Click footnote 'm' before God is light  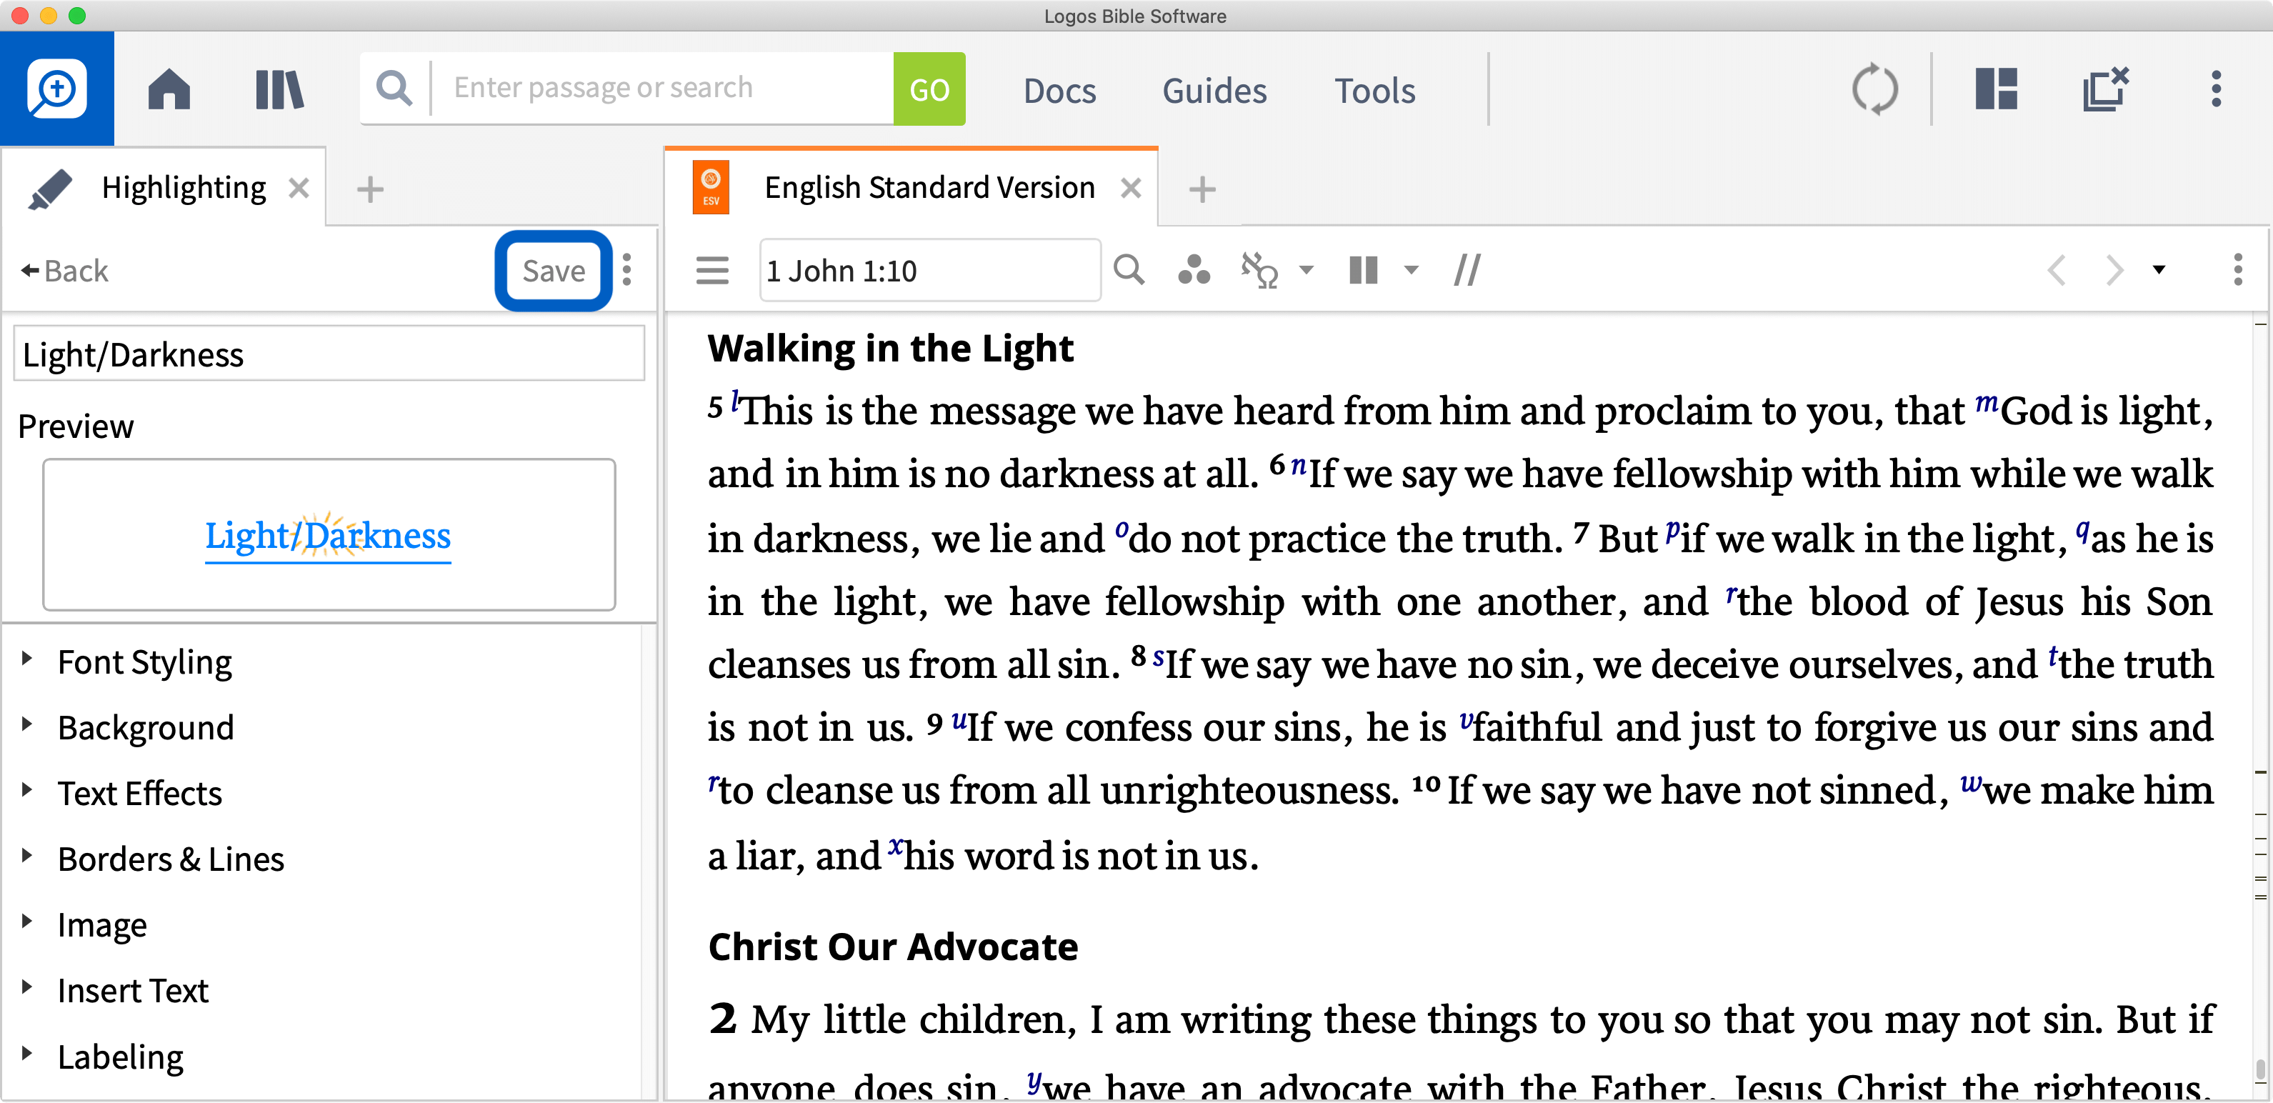1987,404
